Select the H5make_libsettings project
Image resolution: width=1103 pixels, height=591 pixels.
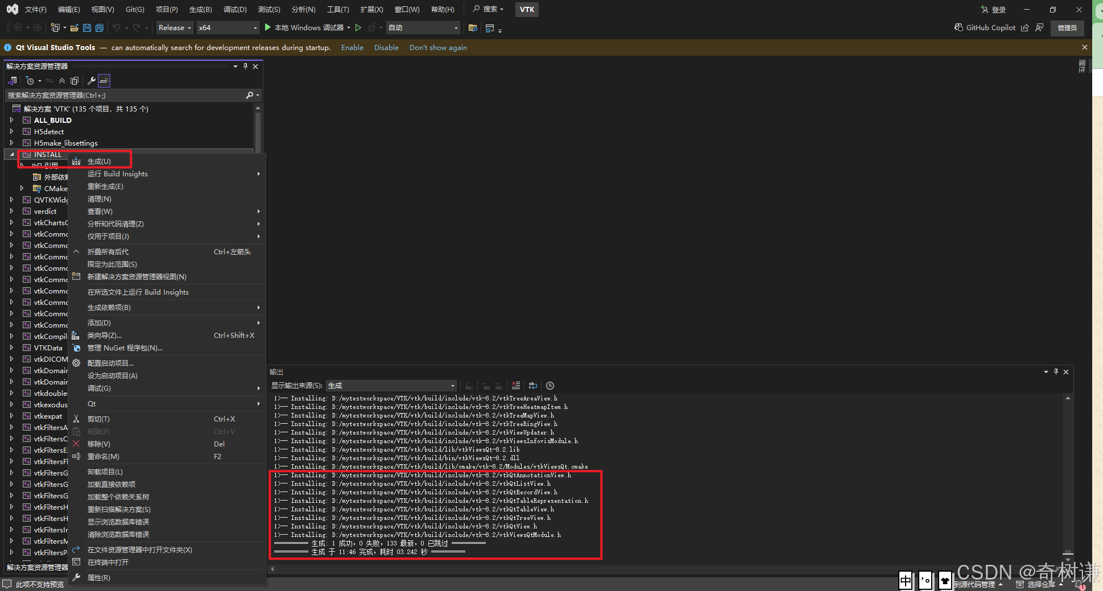[65, 143]
